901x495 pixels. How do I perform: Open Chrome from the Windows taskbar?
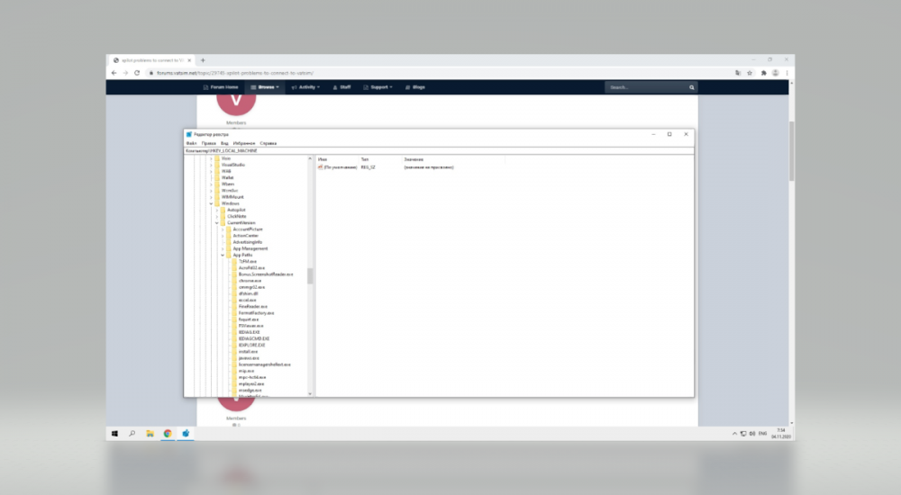(168, 433)
